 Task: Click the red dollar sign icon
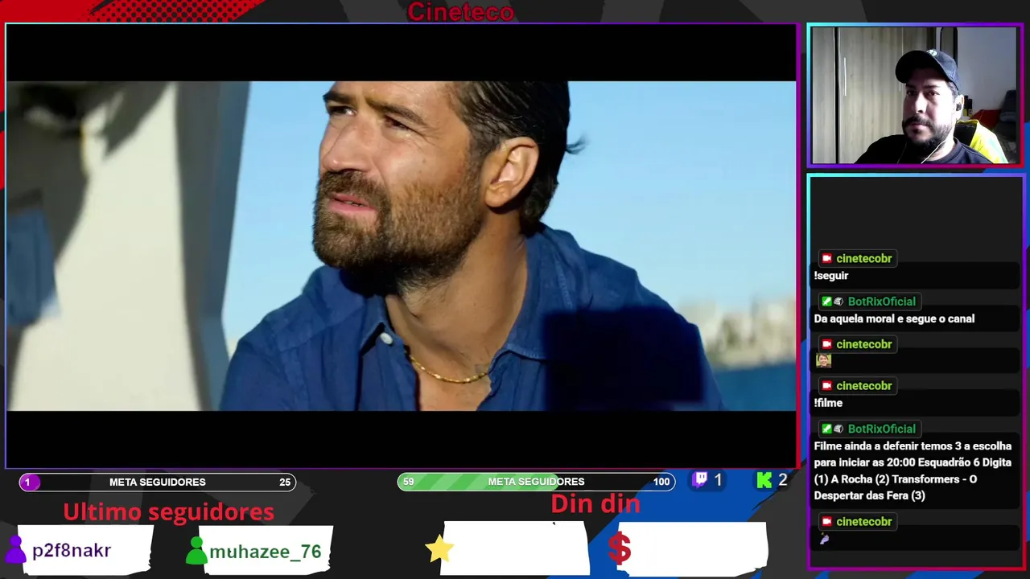click(x=620, y=548)
